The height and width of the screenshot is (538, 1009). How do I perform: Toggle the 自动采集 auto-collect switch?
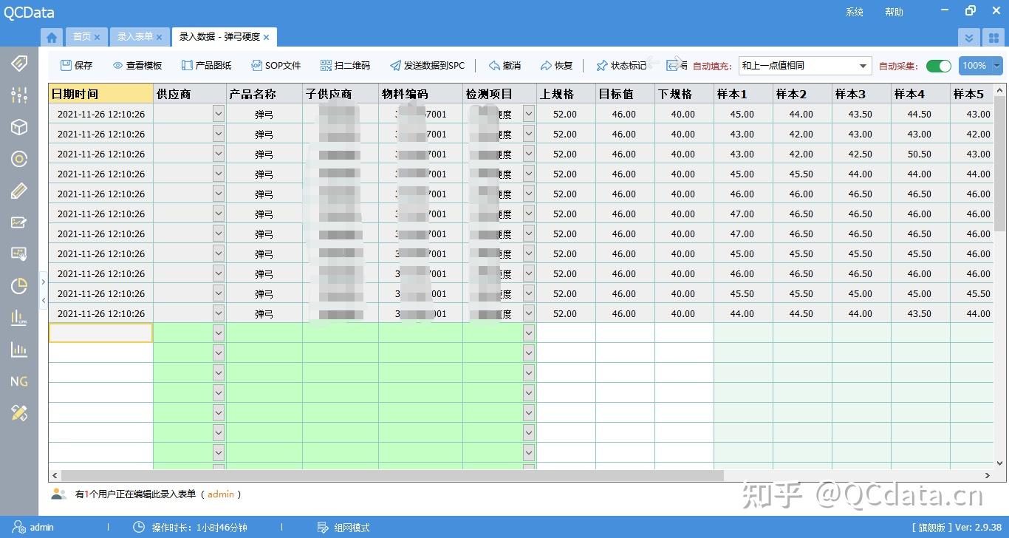938,65
